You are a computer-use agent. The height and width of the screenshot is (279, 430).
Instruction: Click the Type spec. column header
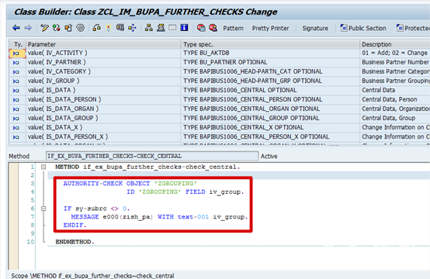point(270,44)
